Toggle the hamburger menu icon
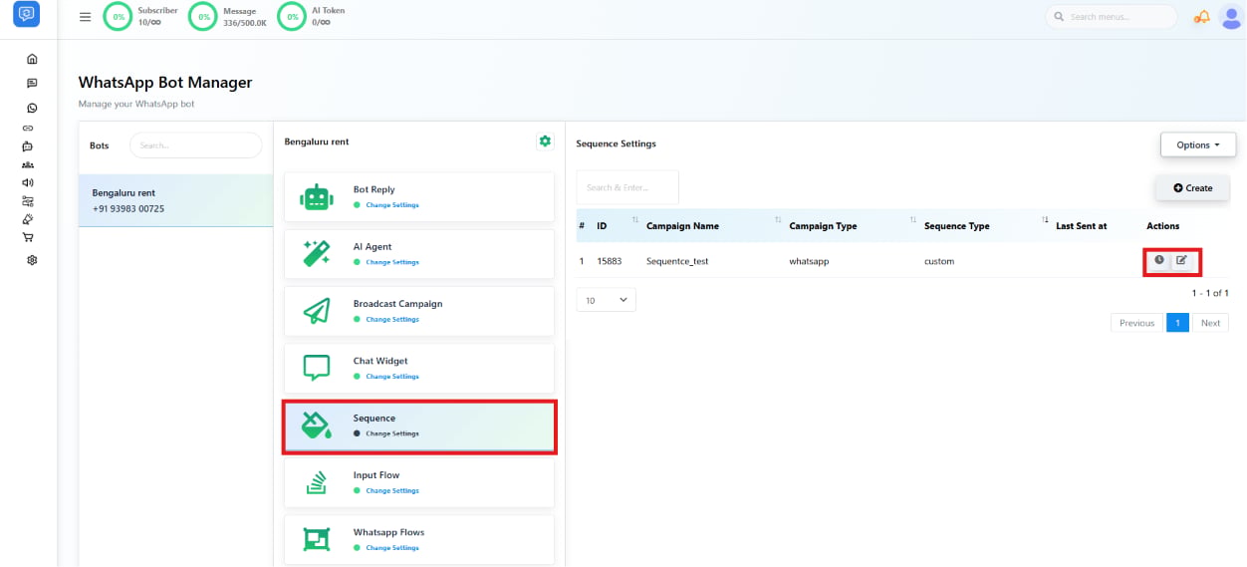 (x=85, y=17)
